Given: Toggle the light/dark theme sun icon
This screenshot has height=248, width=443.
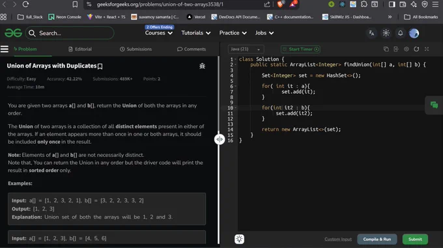Looking at the screenshot, I should [x=386, y=33].
